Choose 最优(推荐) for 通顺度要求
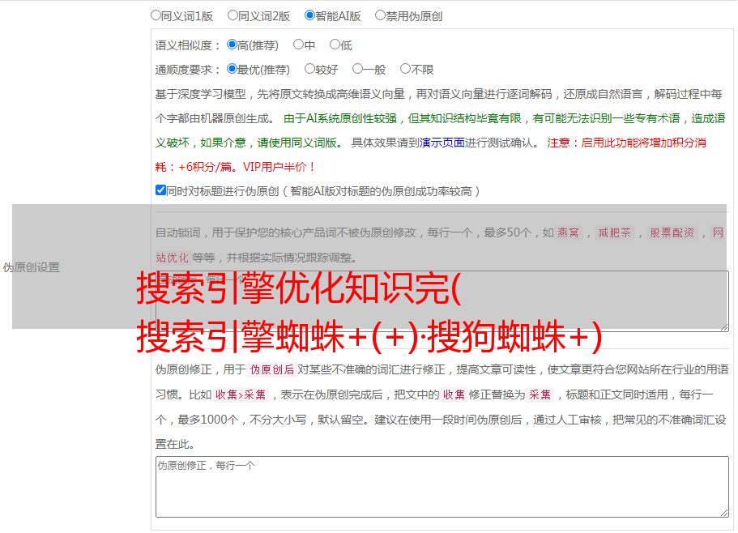 232,69
